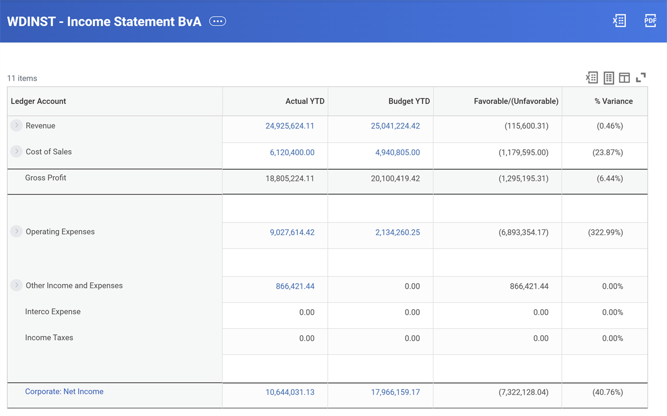Expand the Cost of Sales row
This screenshot has width=667, height=416.
click(x=17, y=152)
